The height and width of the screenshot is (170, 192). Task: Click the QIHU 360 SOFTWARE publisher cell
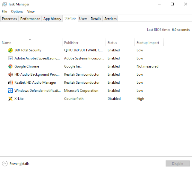[x=83, y=50]
